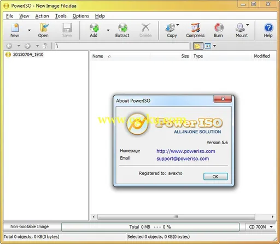This screenshot has height=244, width=280.
Task: Click the Back navigation arrow icon
Action: click(9, 46)
